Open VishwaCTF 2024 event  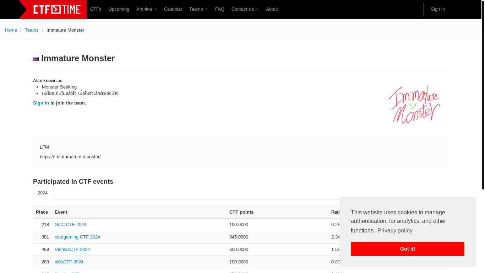[72, 250]
